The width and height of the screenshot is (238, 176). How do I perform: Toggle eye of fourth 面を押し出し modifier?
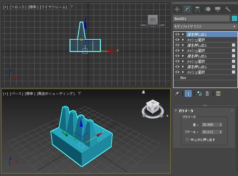(177, 67)
